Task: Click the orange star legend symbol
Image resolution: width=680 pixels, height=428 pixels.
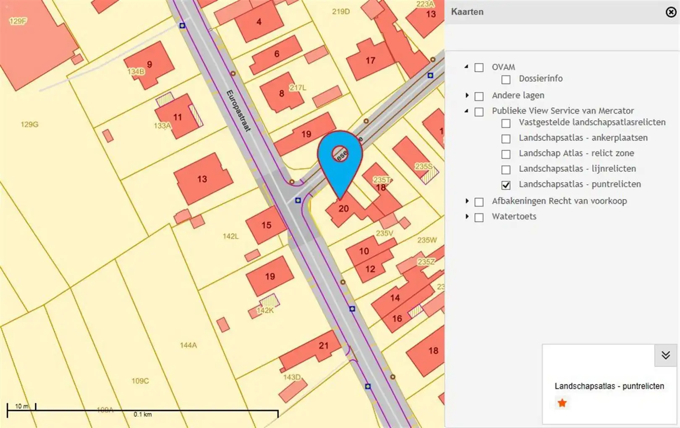Action: [562, 403]
